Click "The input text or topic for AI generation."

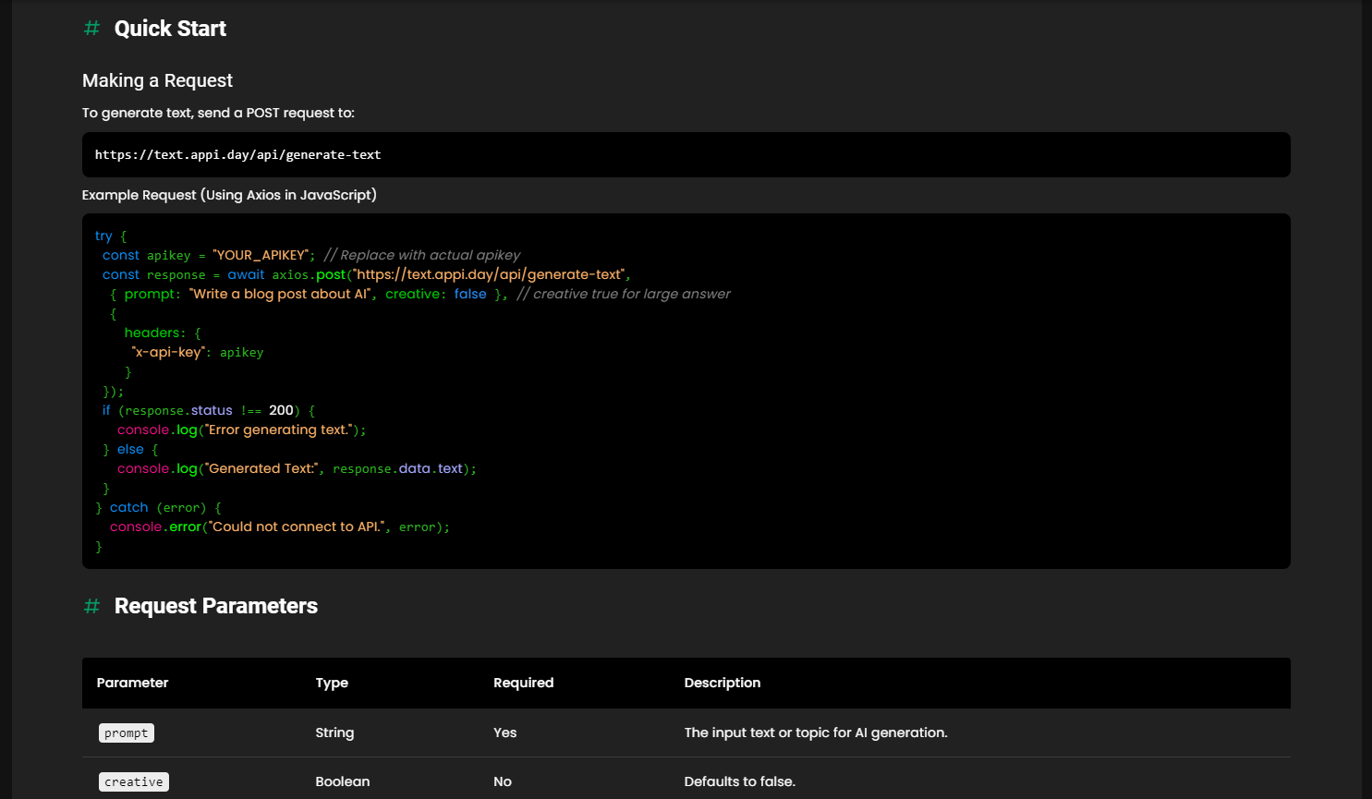pyautogui.click(x=816, y=732)
